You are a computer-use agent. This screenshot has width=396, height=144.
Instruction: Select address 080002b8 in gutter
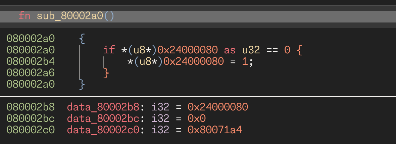pyautogui.click(x=31, y=107)
